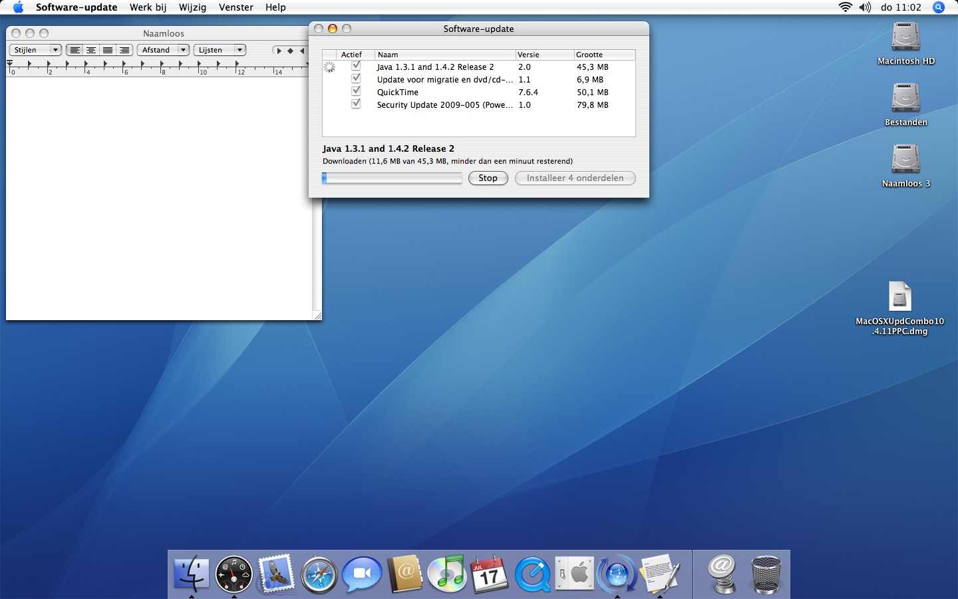Open Safari from the dock
This screenshot has height=599, width=958.
point(319,574)
